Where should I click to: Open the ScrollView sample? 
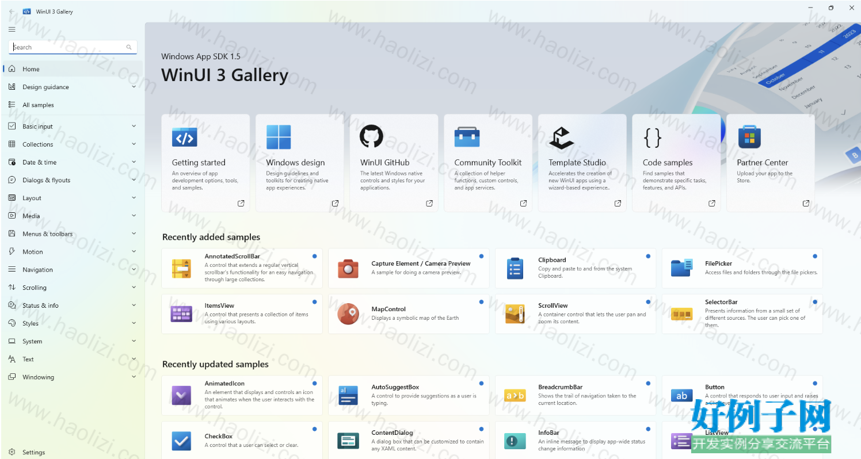click(x=576, y=314)
